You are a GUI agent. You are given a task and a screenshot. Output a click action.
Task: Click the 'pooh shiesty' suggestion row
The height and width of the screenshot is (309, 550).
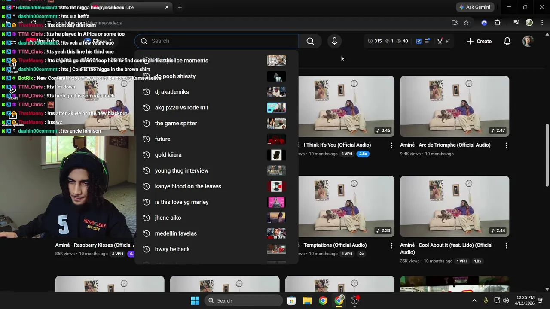pos(217,76)
